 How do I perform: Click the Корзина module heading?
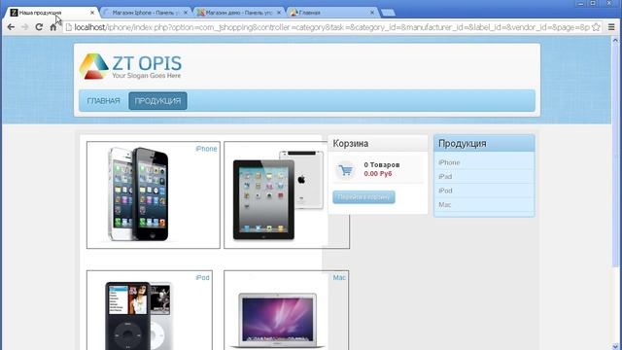350,143
